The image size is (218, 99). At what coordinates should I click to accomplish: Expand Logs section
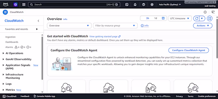click(3, 84)
